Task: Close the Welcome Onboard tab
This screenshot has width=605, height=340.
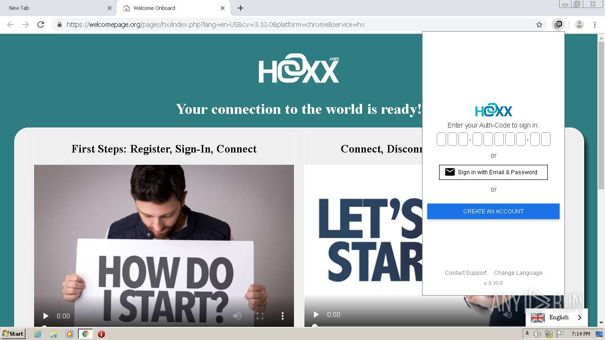Action: pos(223,8)
